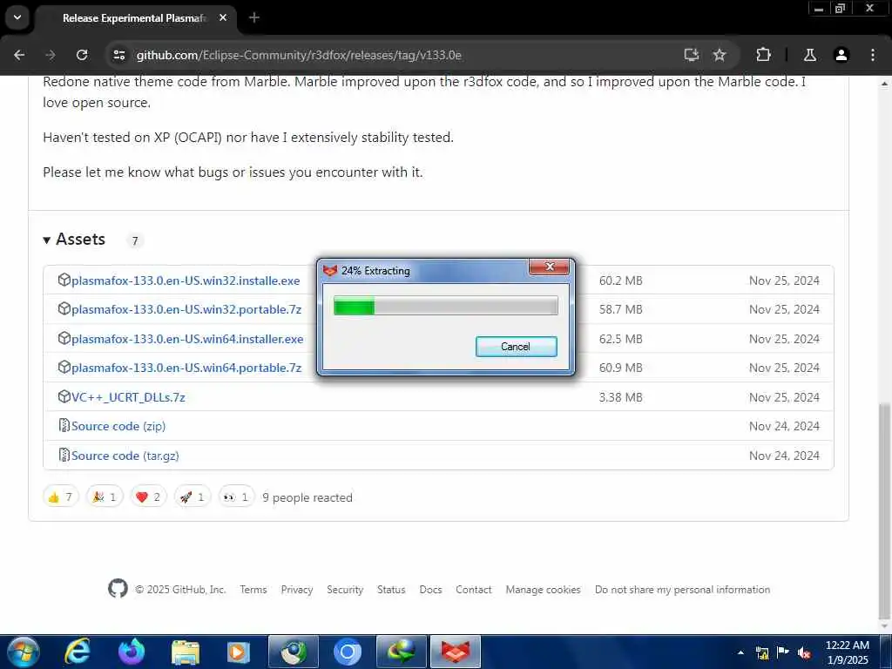Open Status footer link

391,590
